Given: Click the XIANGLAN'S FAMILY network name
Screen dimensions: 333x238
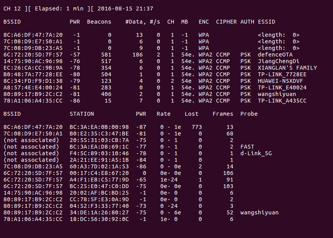Looking at the screenshot, I should coord(287,68).
